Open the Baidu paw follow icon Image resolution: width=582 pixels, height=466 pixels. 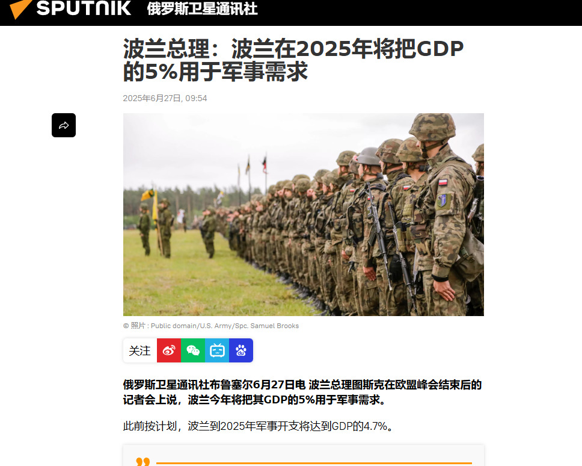point(241,350)
